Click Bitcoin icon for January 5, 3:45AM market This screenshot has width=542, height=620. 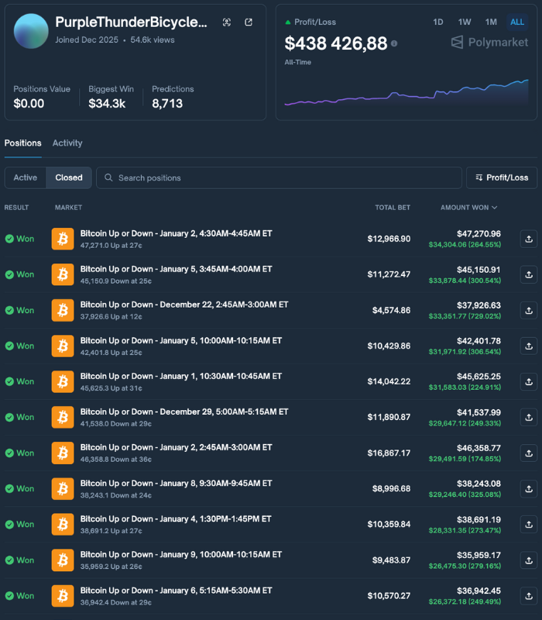click(x=63, y=274)
